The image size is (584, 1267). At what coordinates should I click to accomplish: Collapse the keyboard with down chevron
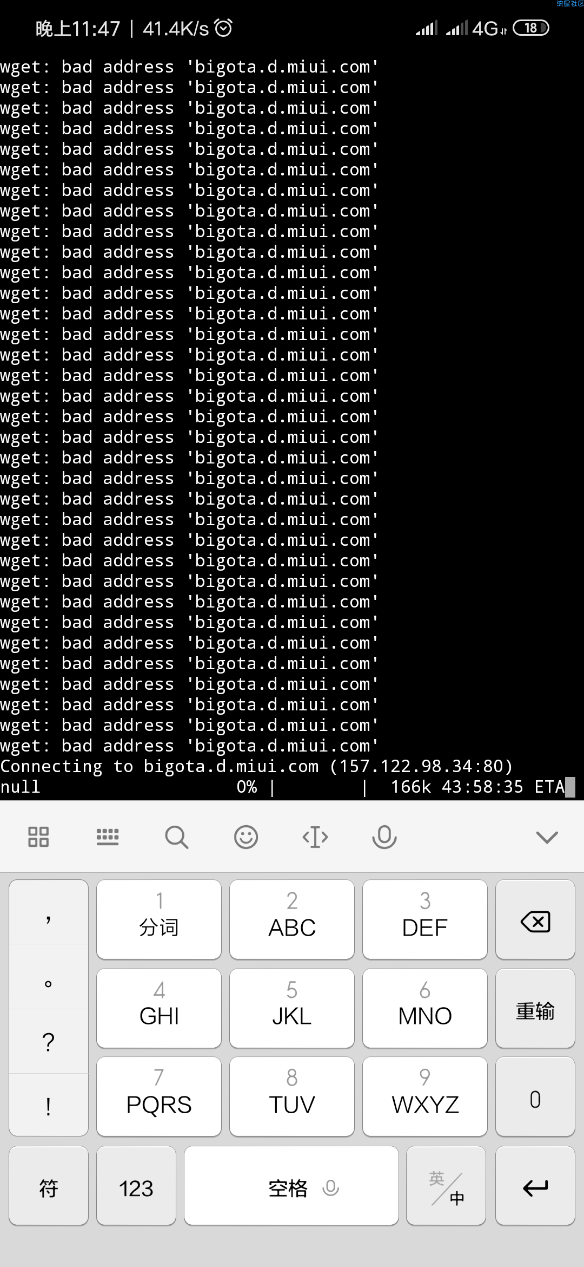(x=547, y=837)
